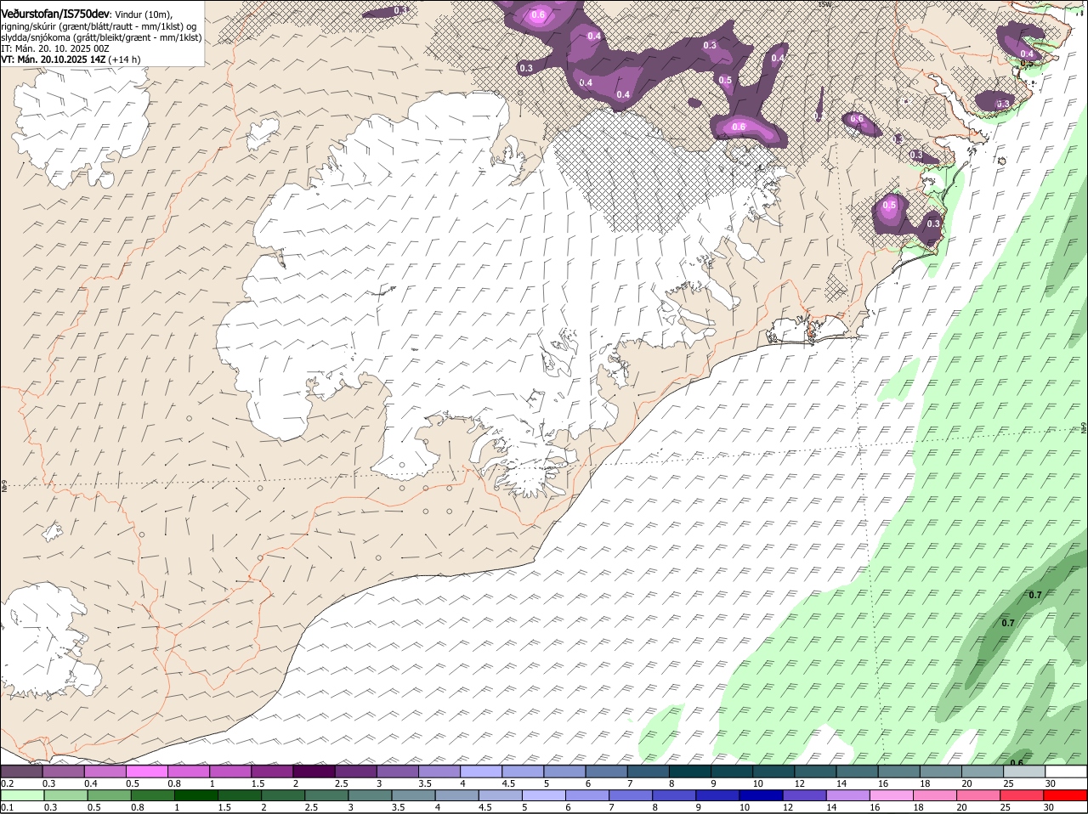This screenshot has height=814, width=1088.
Task: Pick upper legend swatch labeled 6
Action: click(606, 772)
